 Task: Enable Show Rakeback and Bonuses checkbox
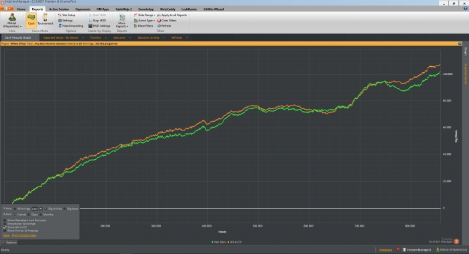click(5, 221)
